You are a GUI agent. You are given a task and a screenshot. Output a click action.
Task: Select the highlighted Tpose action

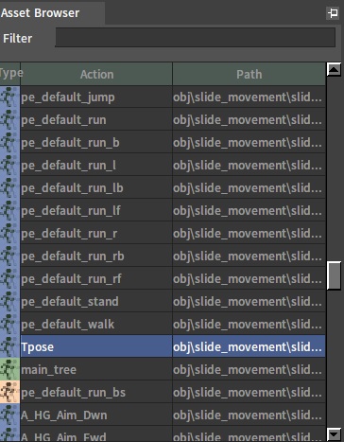96,346
